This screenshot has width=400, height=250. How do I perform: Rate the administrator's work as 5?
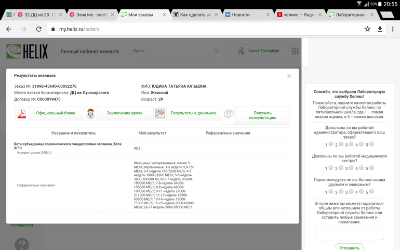tap(371, 144)
